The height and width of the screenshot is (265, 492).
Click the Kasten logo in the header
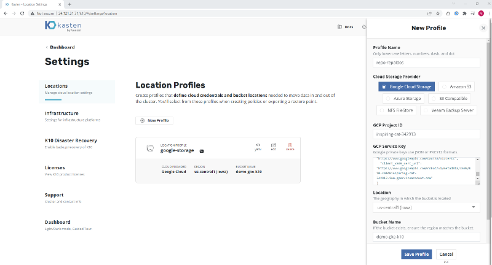(x=63, y=26)
